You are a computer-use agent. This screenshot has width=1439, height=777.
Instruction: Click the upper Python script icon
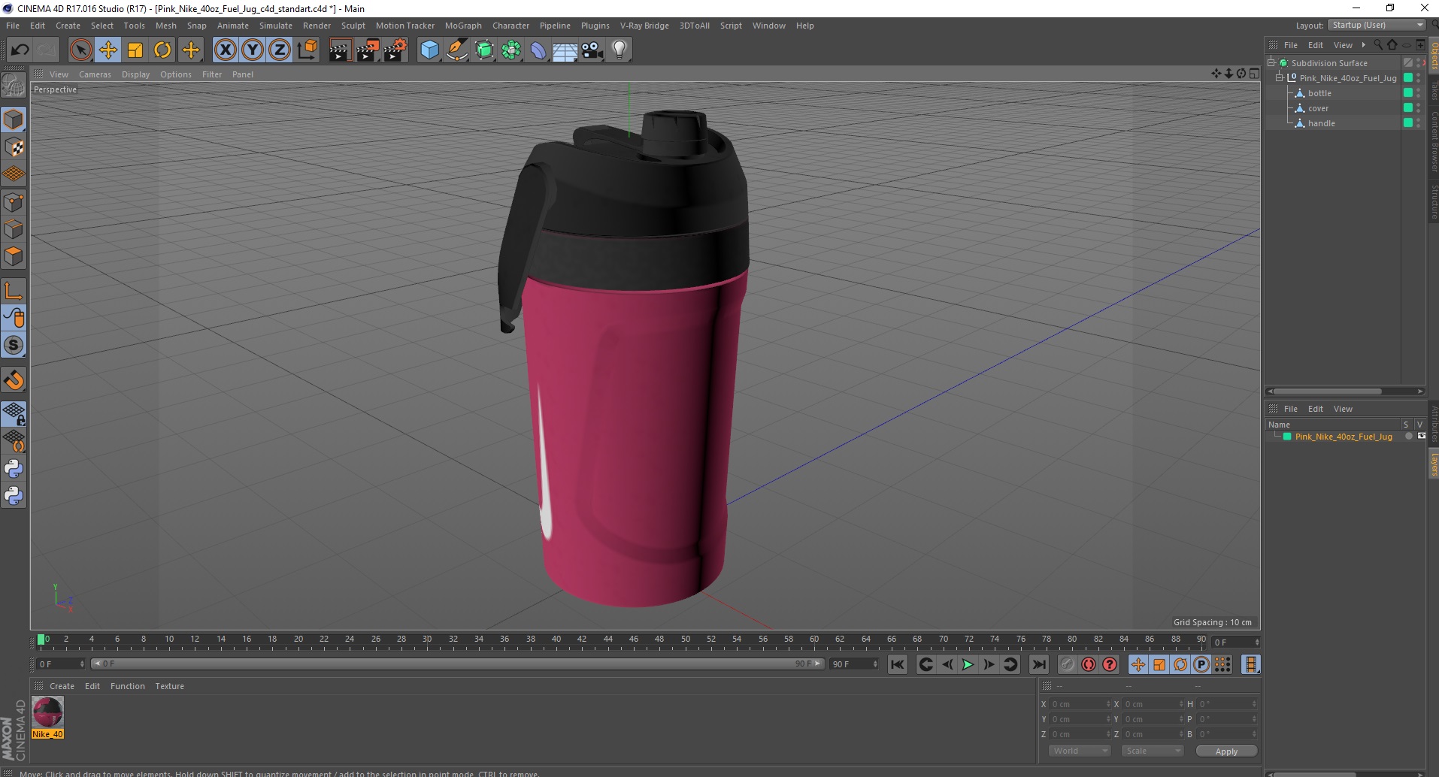coord(14,469)
